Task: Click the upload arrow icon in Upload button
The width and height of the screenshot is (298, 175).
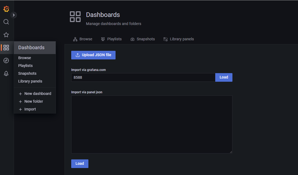Action: 78,55
